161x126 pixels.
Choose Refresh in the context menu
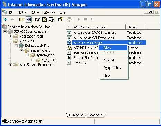click(x=113, y=60)
